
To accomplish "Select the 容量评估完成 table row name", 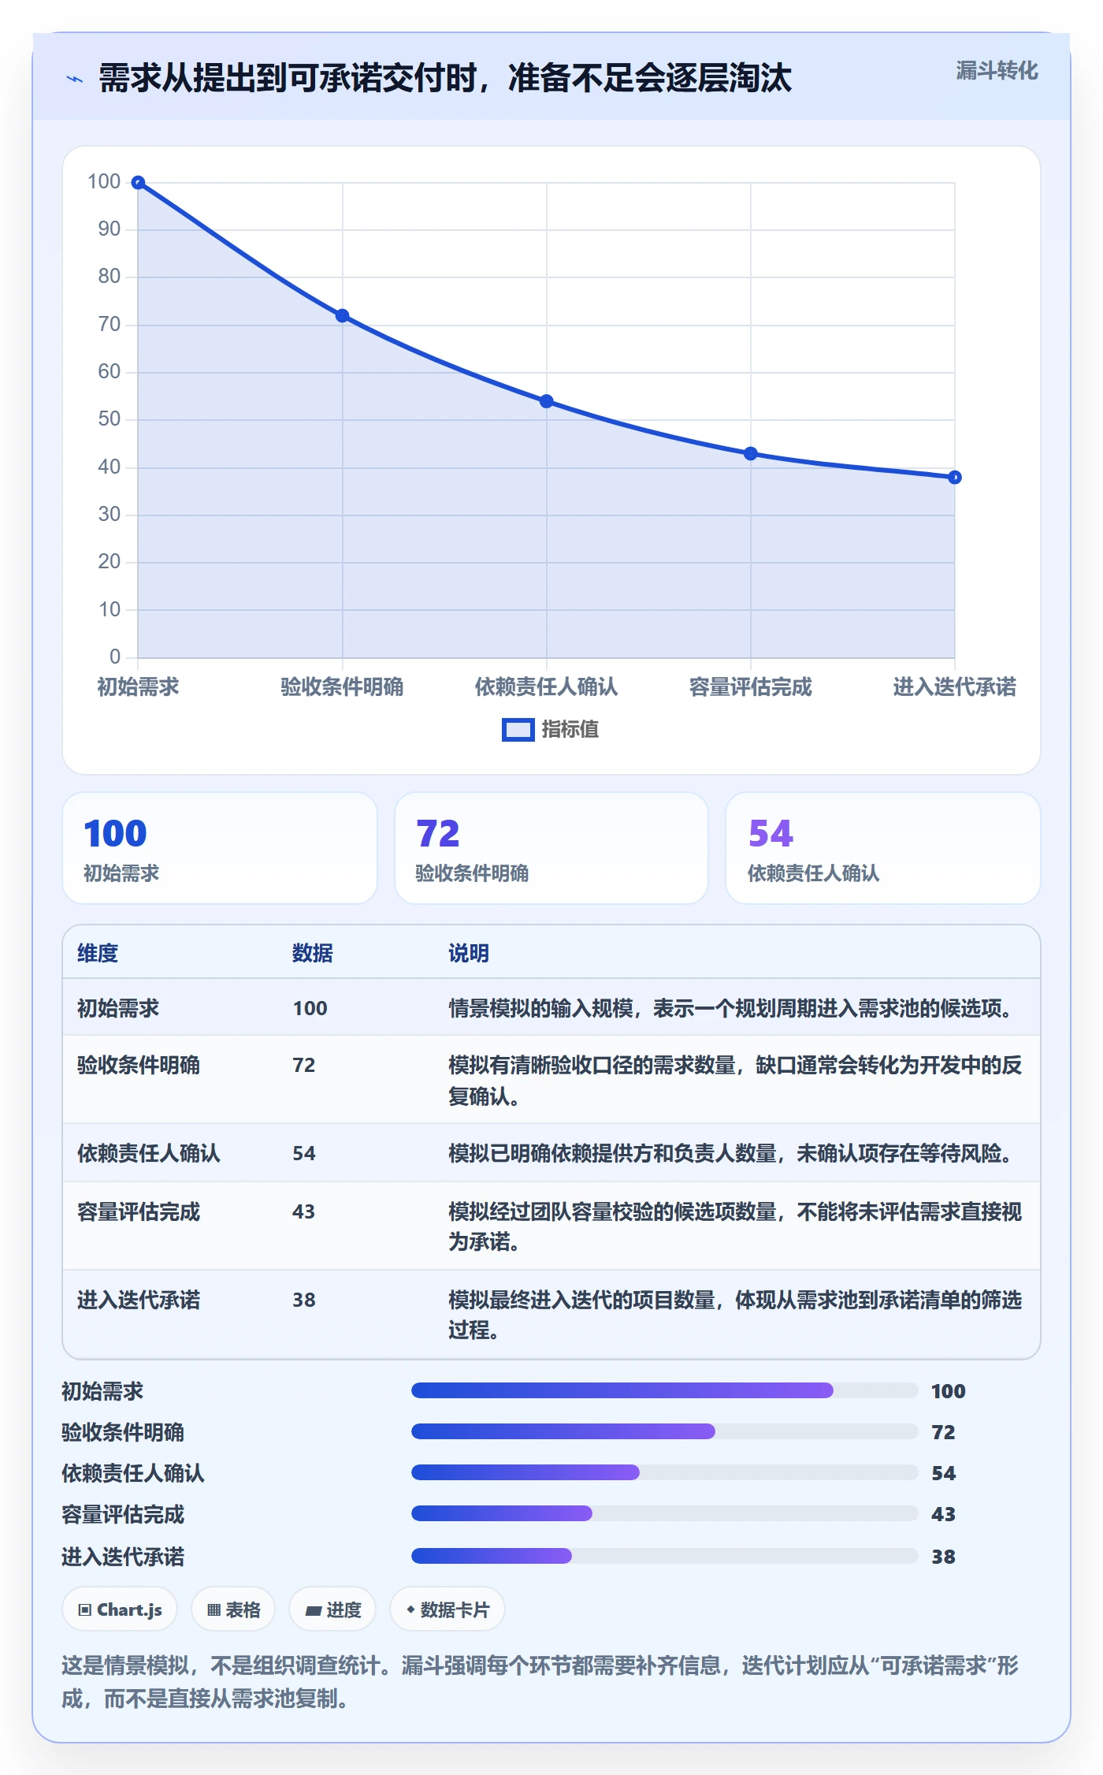I will pos(139,1212).
